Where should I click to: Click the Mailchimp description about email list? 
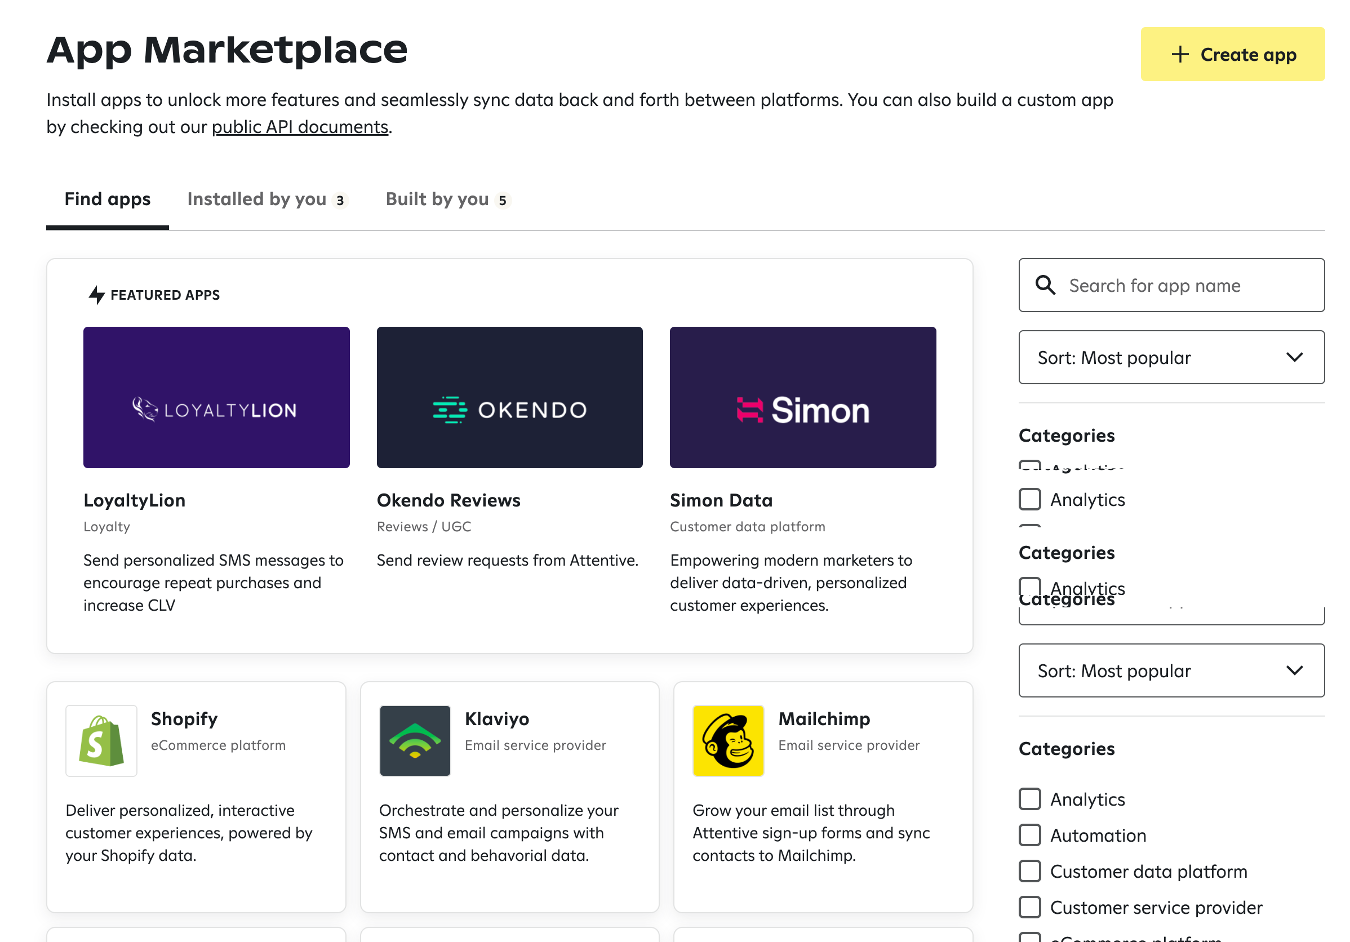(811, 833)
